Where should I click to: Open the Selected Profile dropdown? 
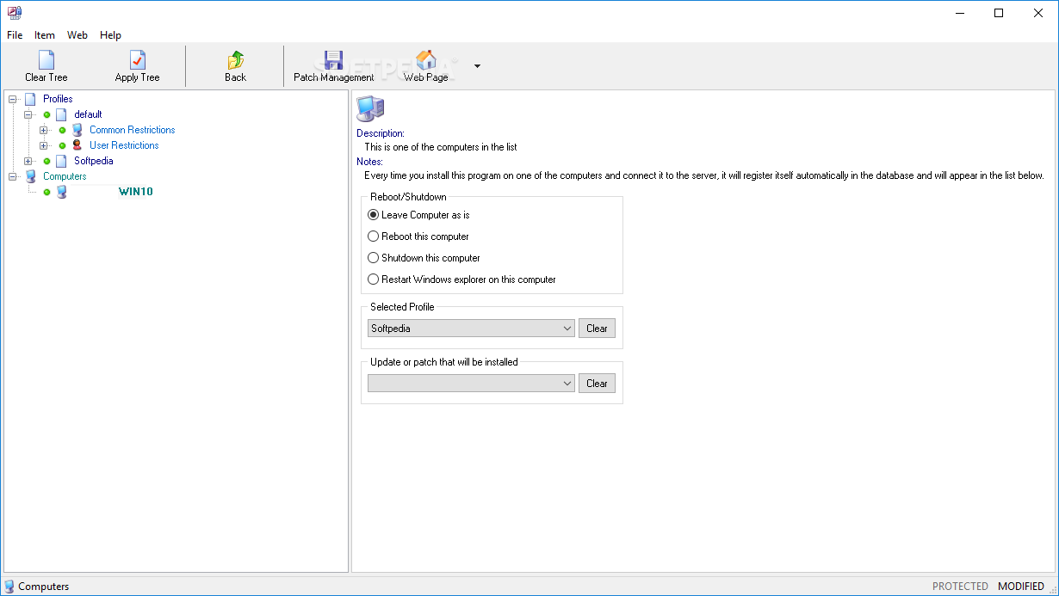tap(471, 329)
